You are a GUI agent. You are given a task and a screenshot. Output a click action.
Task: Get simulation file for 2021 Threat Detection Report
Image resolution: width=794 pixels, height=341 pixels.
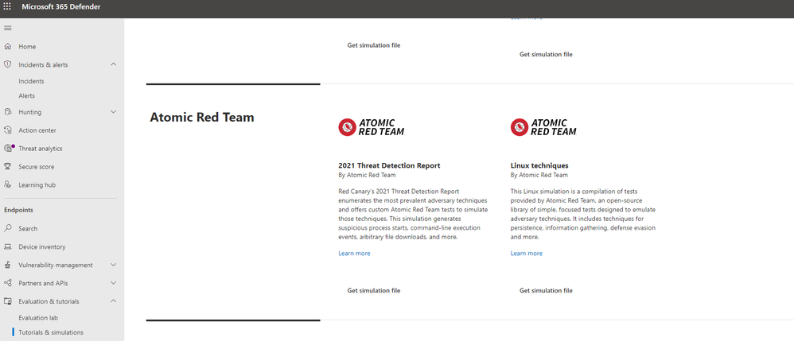click(x=374, y=290)
